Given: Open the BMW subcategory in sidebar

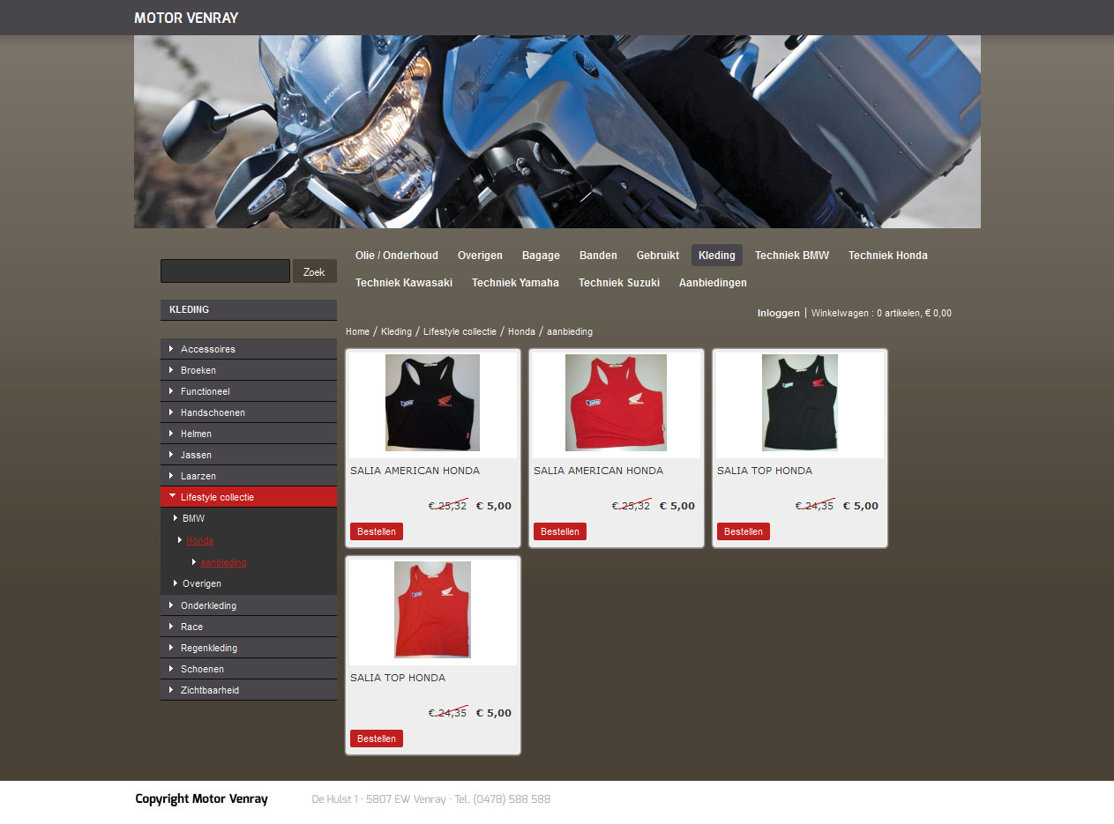Looking at the screenshot, I should [x=193, y=519].
